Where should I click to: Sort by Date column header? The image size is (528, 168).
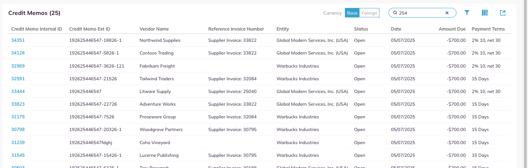396,29
